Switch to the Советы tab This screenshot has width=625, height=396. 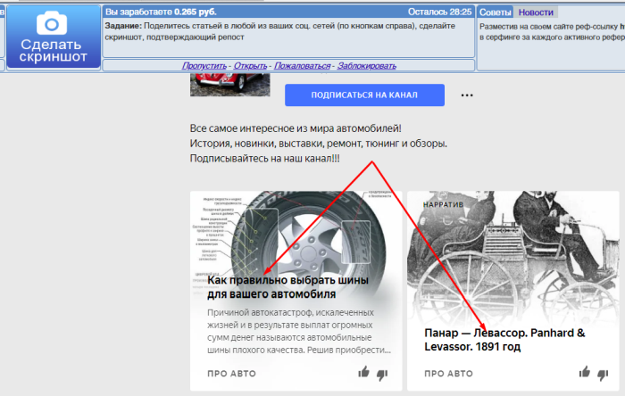(496, 12)
